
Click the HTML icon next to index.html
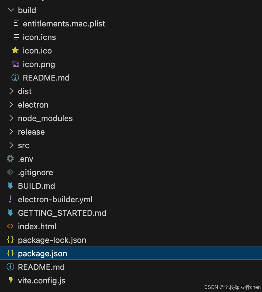pos(10,226)
